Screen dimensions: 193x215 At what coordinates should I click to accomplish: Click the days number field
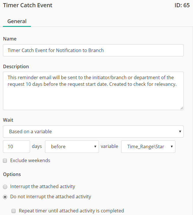(16, 147)
